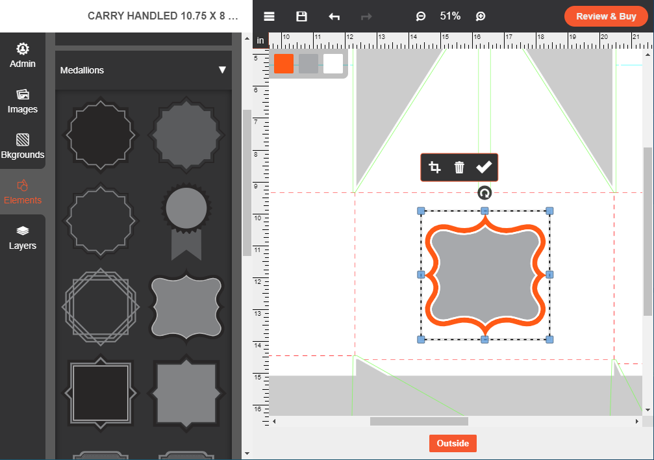Click the canvas horizontal scrollbar thumb

[x=419, y=422]
